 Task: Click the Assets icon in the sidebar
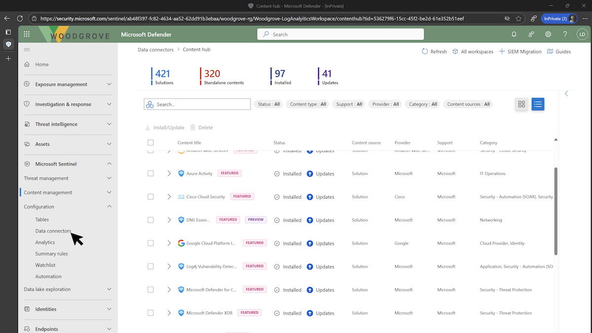coord(27,144)
